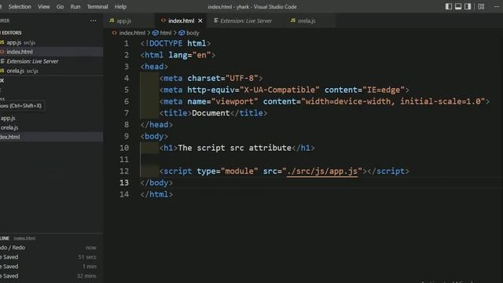Collapse the Timeline section header
503x283 pixels.
51,238
